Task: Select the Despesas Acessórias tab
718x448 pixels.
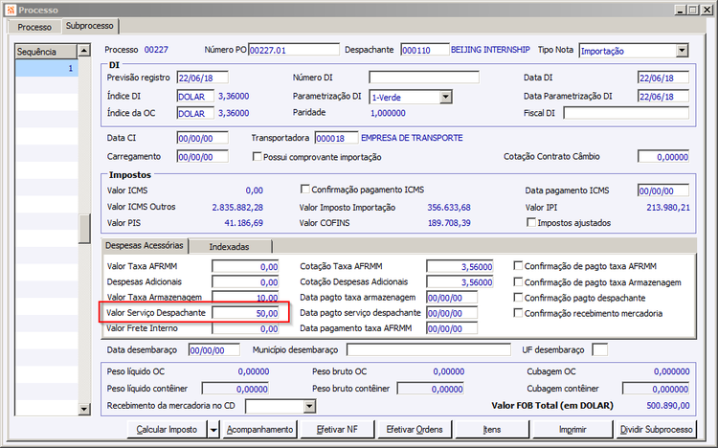Action: pyautogui.click(x=144, y=246)
